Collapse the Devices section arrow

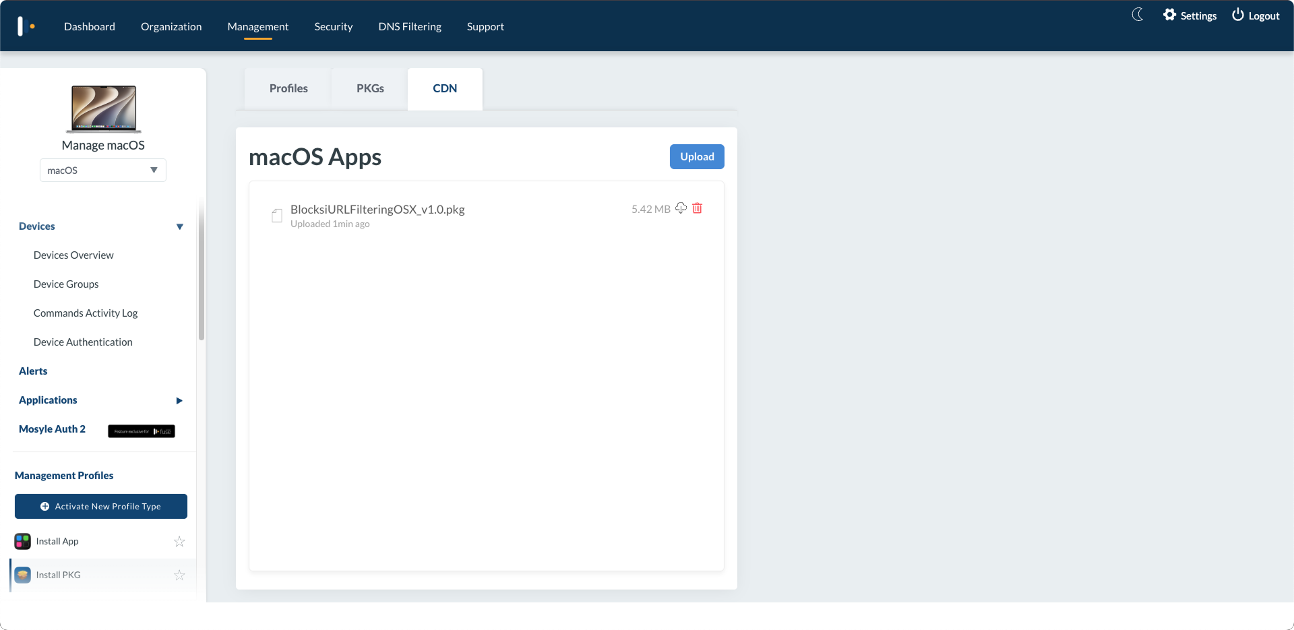point(180,227)
